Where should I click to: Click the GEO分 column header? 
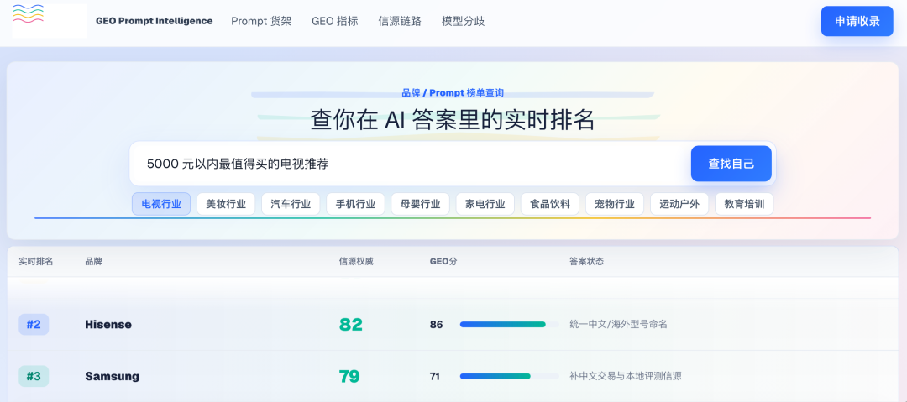443,262
